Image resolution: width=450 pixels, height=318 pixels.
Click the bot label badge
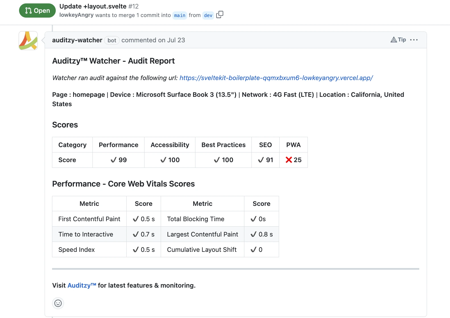coord(112,40)
